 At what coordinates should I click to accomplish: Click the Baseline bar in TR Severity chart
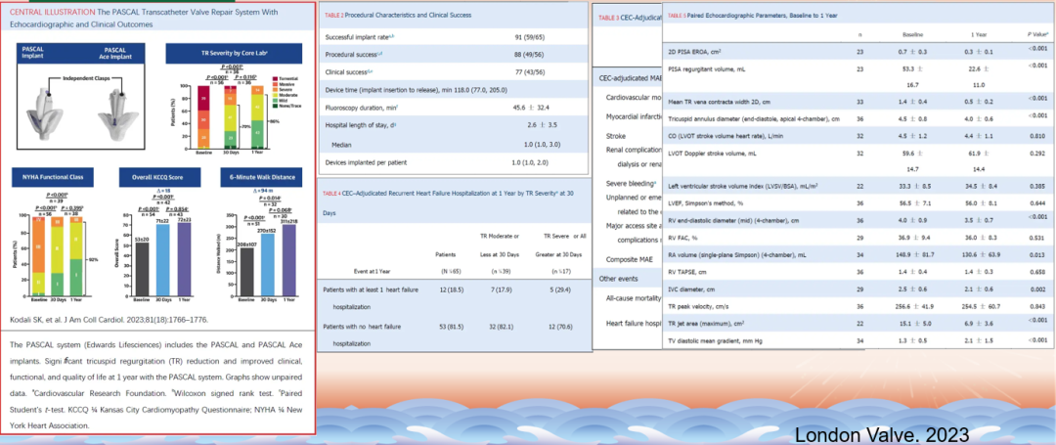tap(203, 115)
